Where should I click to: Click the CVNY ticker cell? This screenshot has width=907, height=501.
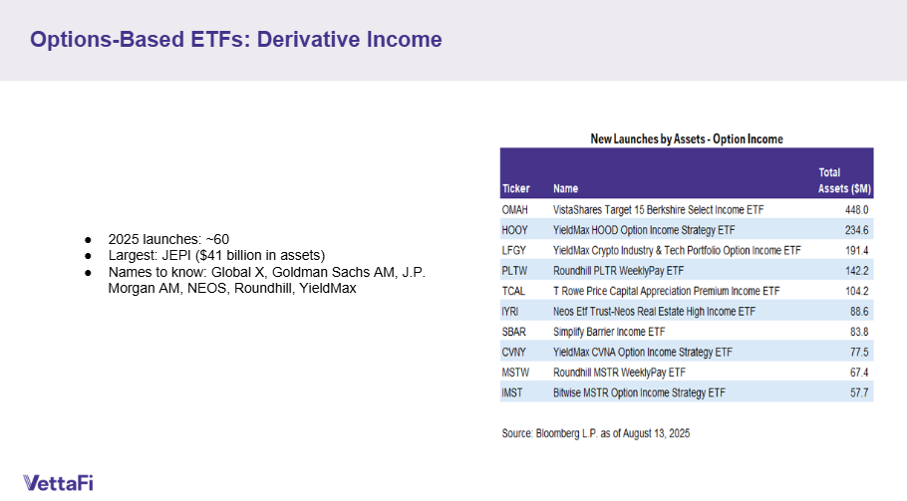pyautogui.click(x=514, y=352)
